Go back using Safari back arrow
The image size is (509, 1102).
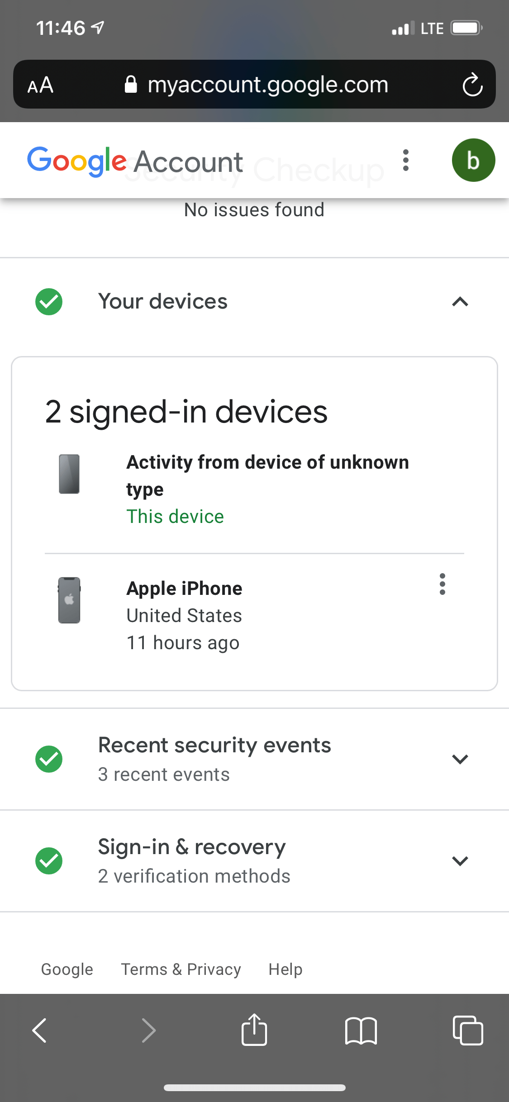pos(40,1031)
